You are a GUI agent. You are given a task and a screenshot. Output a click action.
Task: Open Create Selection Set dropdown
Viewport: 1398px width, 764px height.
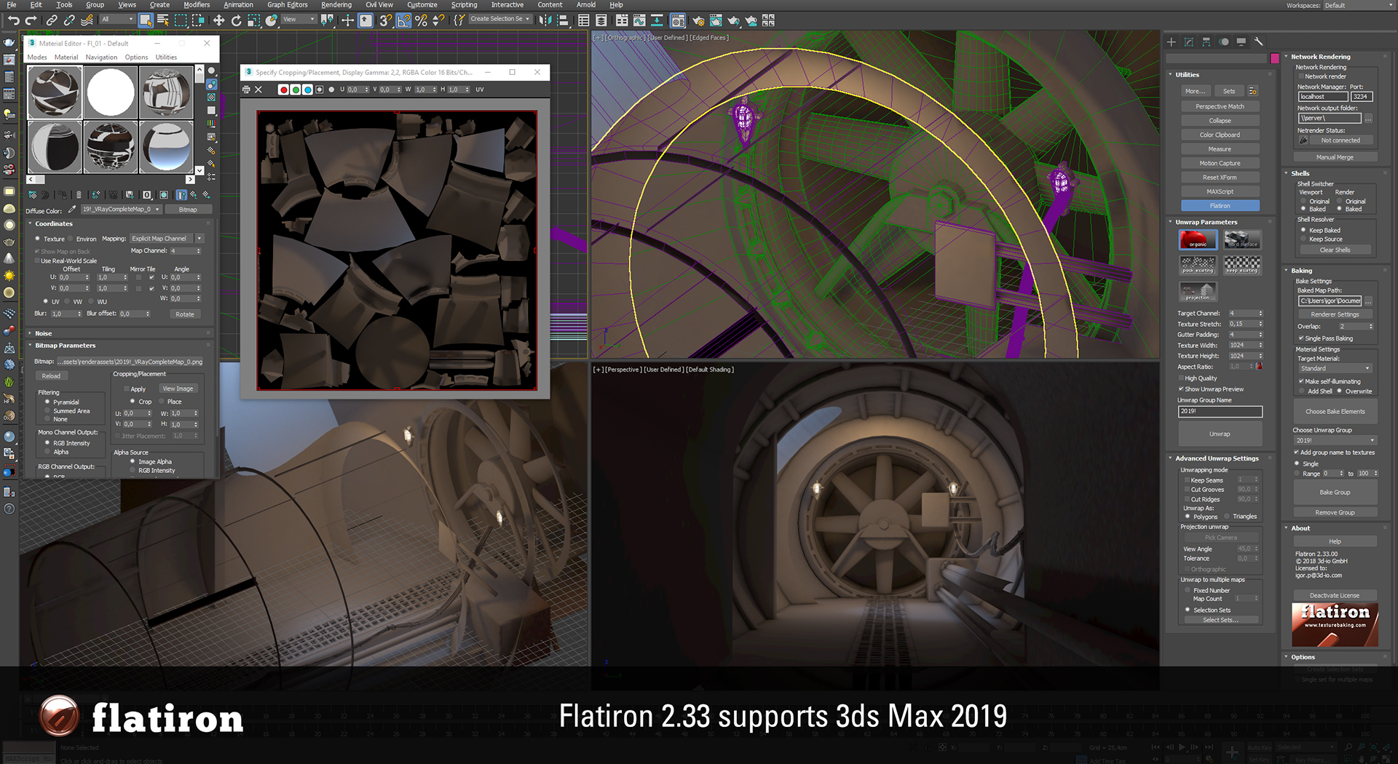pos(500,20)
